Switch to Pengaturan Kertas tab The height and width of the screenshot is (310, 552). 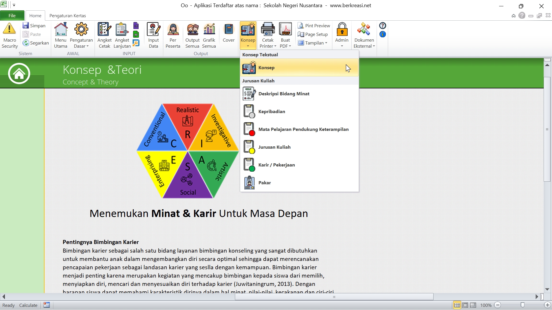tap(68, 15)
